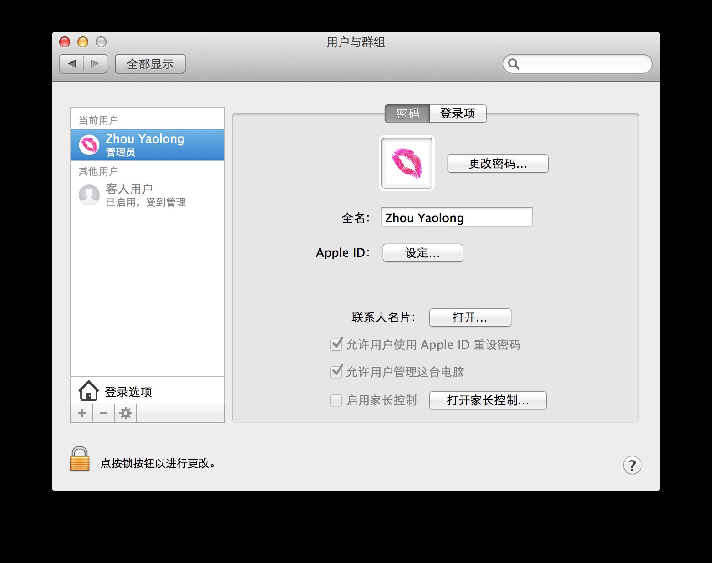712x563 pixels.
Task: Click the add user plus button
Action: pyautogui.click(x=82, y=413)
